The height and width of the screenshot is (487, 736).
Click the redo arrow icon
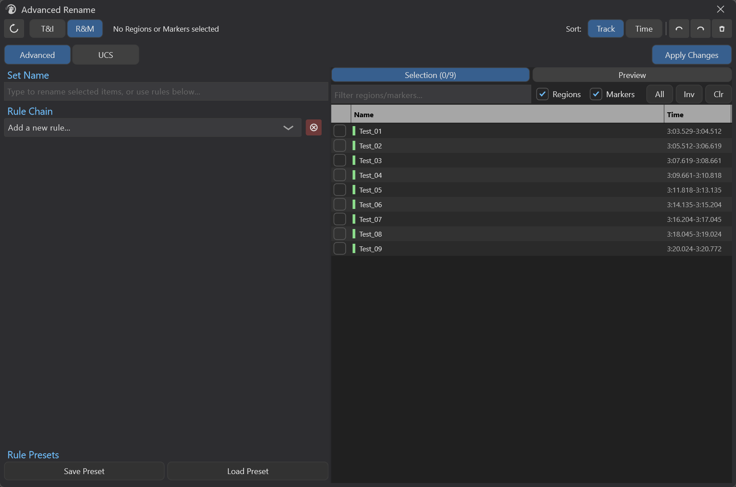(700, 29)
